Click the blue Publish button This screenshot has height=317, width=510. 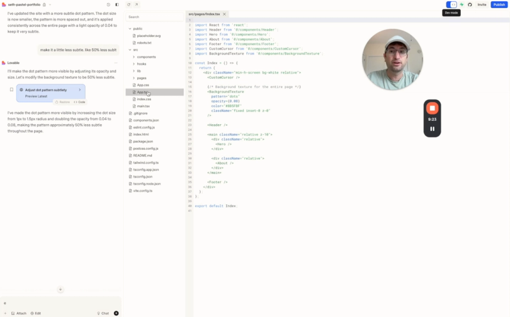(499, 5)
